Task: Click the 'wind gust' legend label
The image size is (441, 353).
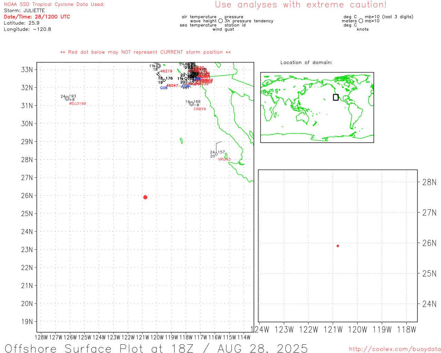Action: pyautogui.click(x=223, y=29)
